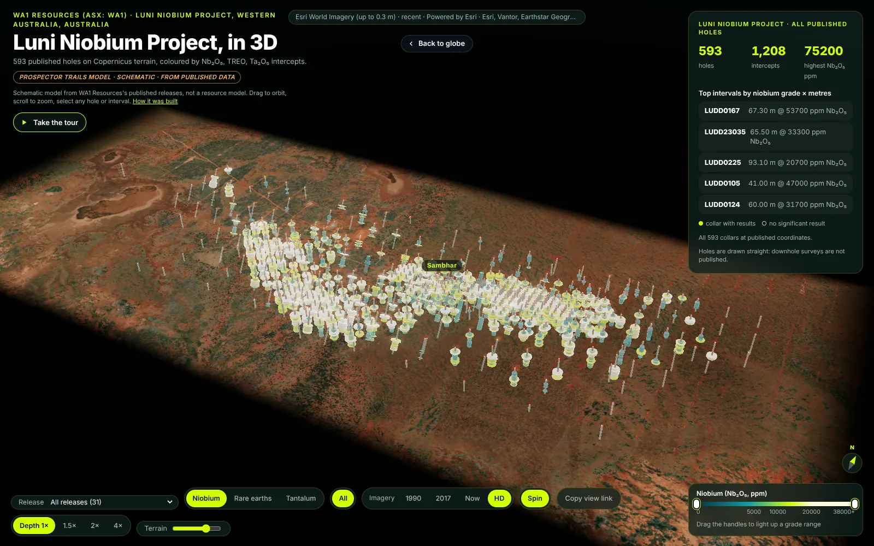Select the LUDD0225 top interval row

pos(775,163)
